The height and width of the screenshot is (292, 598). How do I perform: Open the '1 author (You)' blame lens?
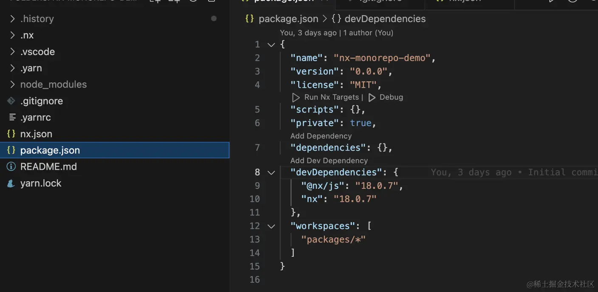(368, 33)
